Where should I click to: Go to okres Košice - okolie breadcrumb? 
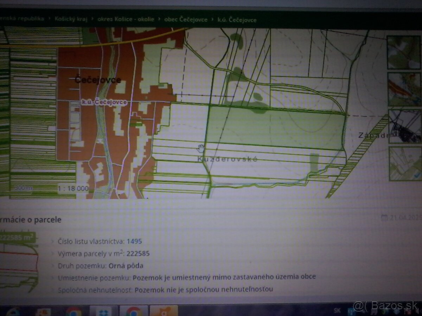(126, 19)
